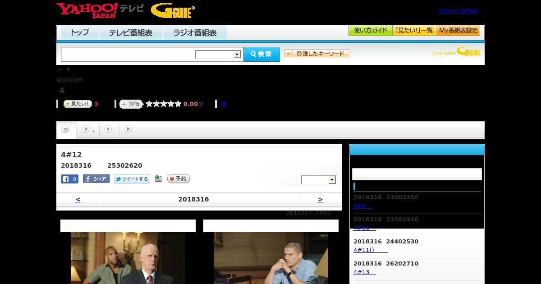Expand the 登録したキーワード dropdown
Image resolution: width=541 pixels, height=284 pixels.
317,54
